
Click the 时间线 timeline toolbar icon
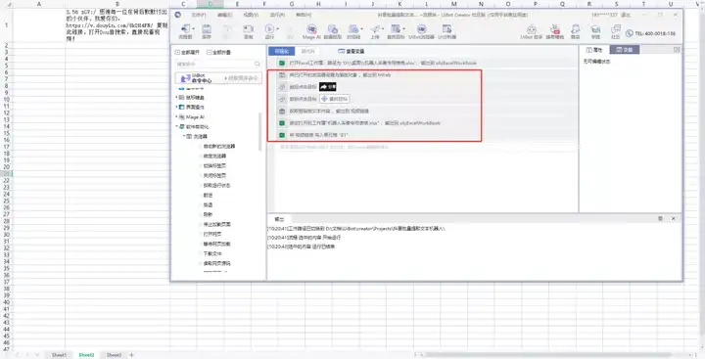pyautogui.click(x=352, y=28)
